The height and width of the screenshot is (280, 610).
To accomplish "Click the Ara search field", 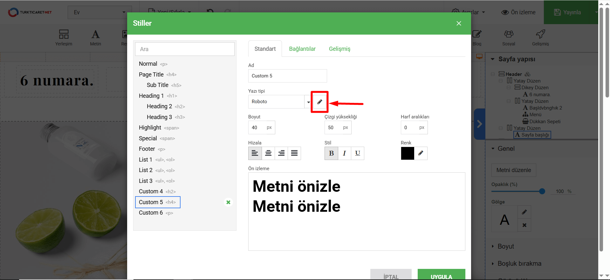I will [185, 49].
